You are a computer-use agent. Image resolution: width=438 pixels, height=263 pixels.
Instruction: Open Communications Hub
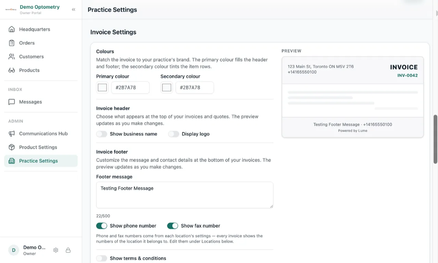[x=41, y=134]
